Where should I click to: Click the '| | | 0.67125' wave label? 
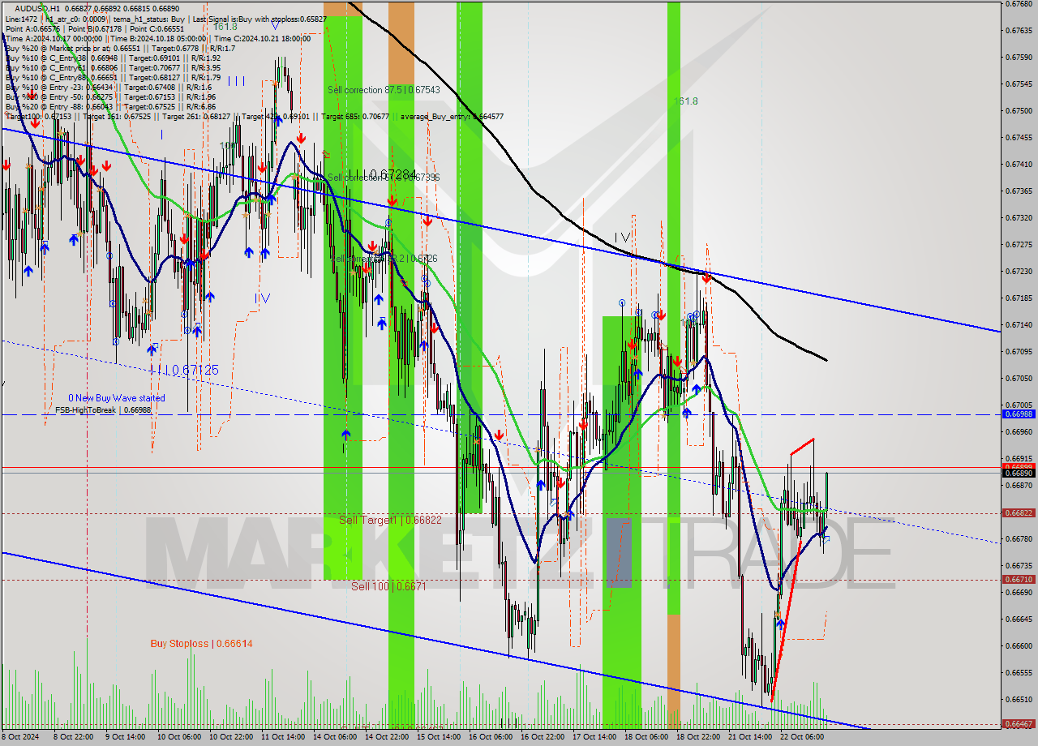185,370
